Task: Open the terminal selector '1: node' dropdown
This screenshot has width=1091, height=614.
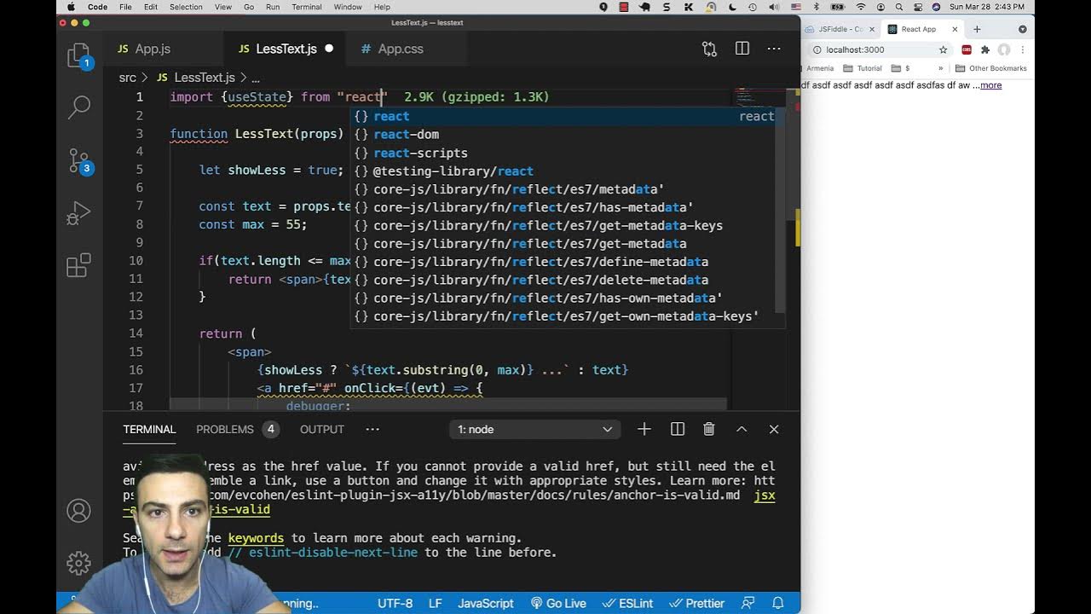Action: click(534, 429)
